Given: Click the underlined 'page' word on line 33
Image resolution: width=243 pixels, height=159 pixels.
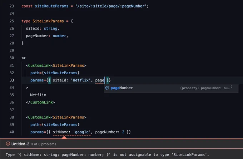Looking at the screenshot, I should tap(100, 80).
